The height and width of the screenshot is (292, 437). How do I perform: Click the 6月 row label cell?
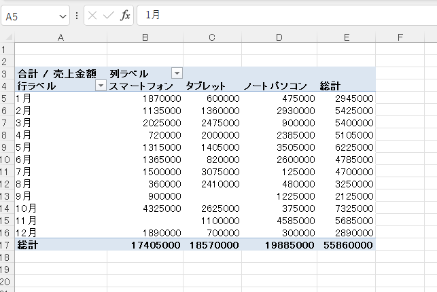pyautogui.click(x=61, y=160)
